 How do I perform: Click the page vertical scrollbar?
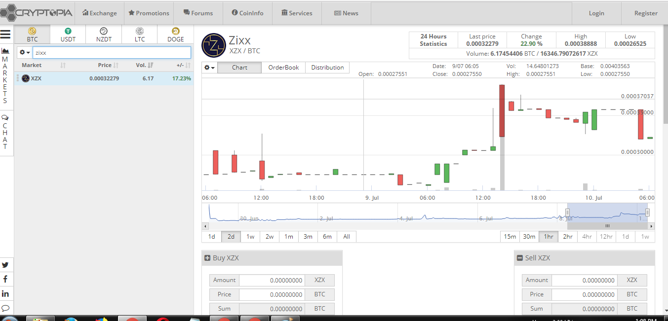click(665, 74)
